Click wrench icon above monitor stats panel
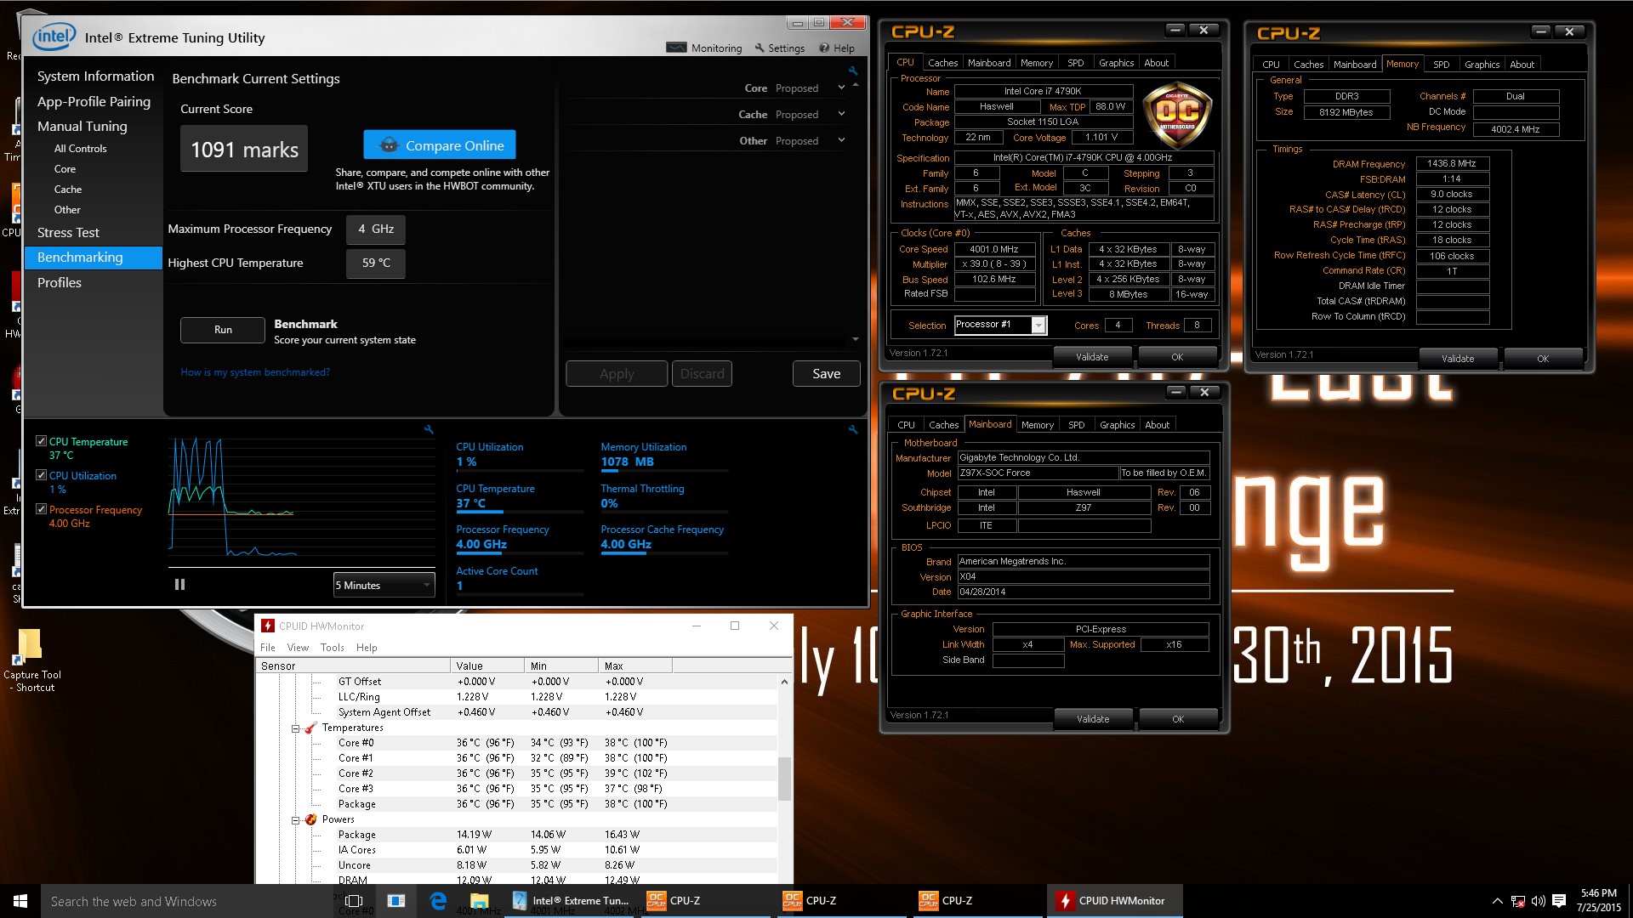 click(x=853, y=430)
